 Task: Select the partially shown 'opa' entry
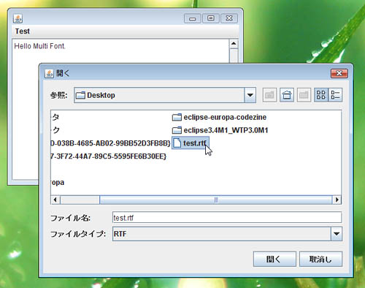[58, 183]
